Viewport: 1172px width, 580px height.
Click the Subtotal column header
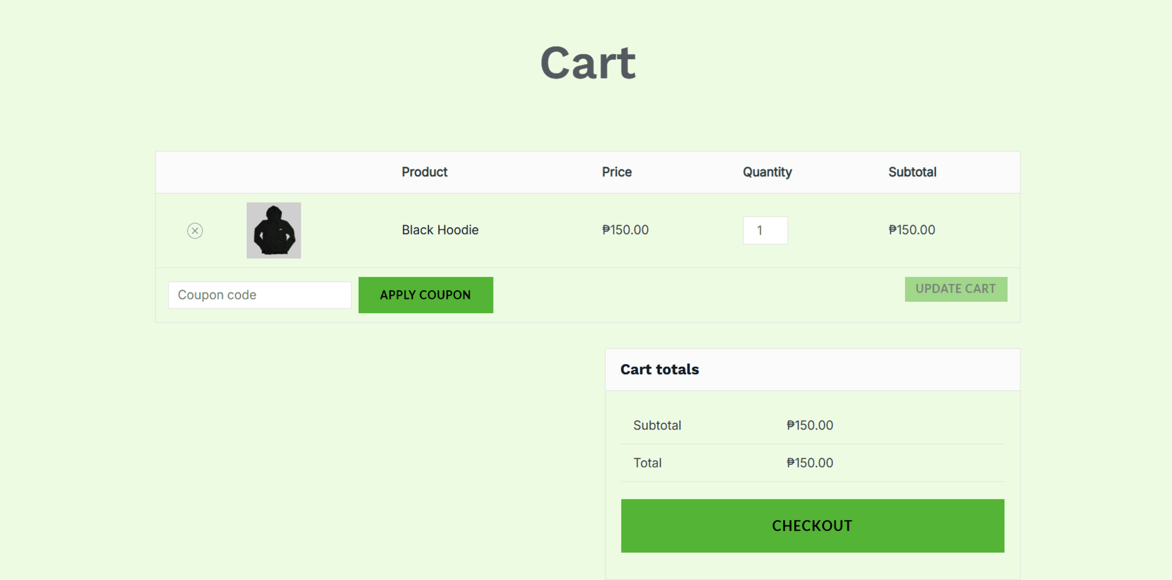tap(913, 172)
